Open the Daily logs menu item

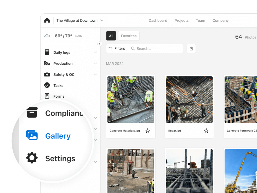62,52
